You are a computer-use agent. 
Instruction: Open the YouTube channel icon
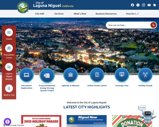click(149, 5)
